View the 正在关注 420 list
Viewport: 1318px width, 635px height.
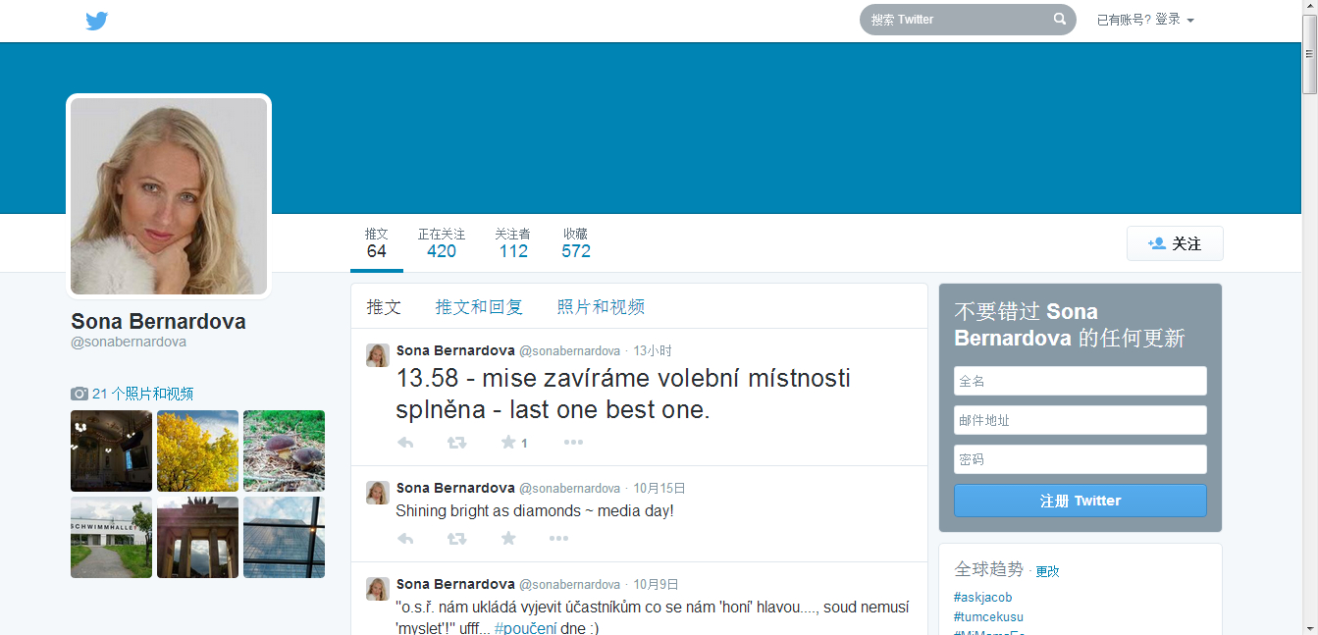(442, 243)
